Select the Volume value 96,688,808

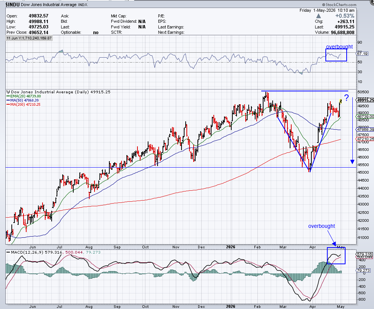point(342,32)
